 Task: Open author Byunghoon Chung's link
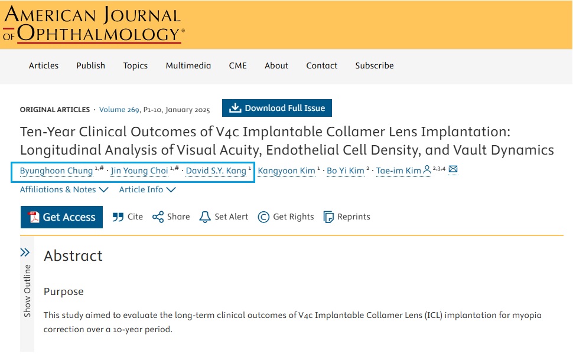[x=56, y=171]
